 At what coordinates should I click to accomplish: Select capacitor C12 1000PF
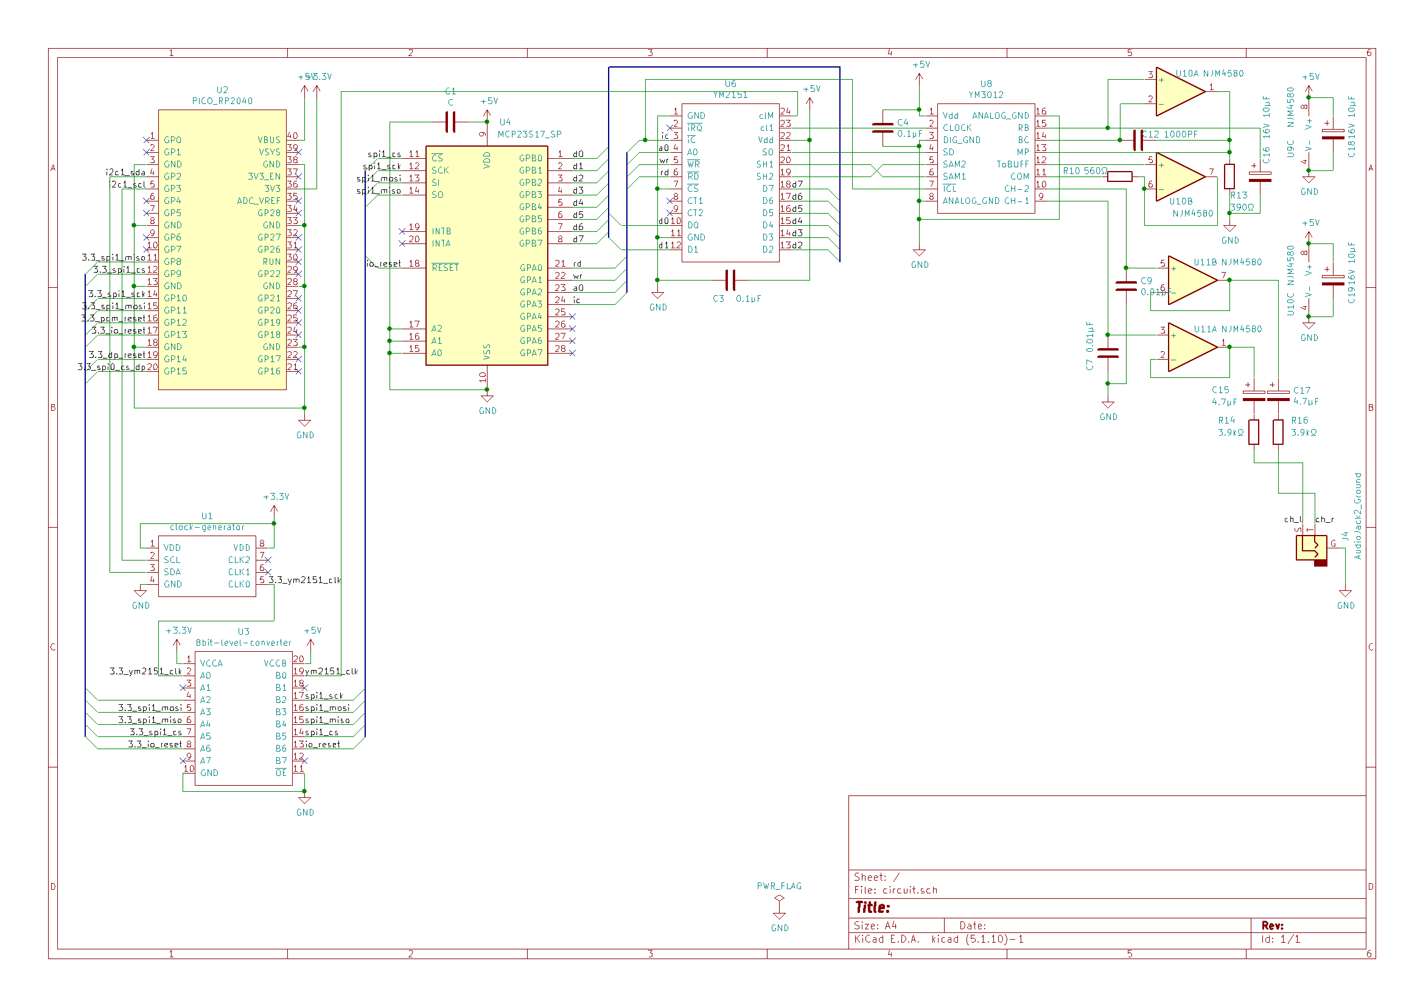(x=1138, y=140)
